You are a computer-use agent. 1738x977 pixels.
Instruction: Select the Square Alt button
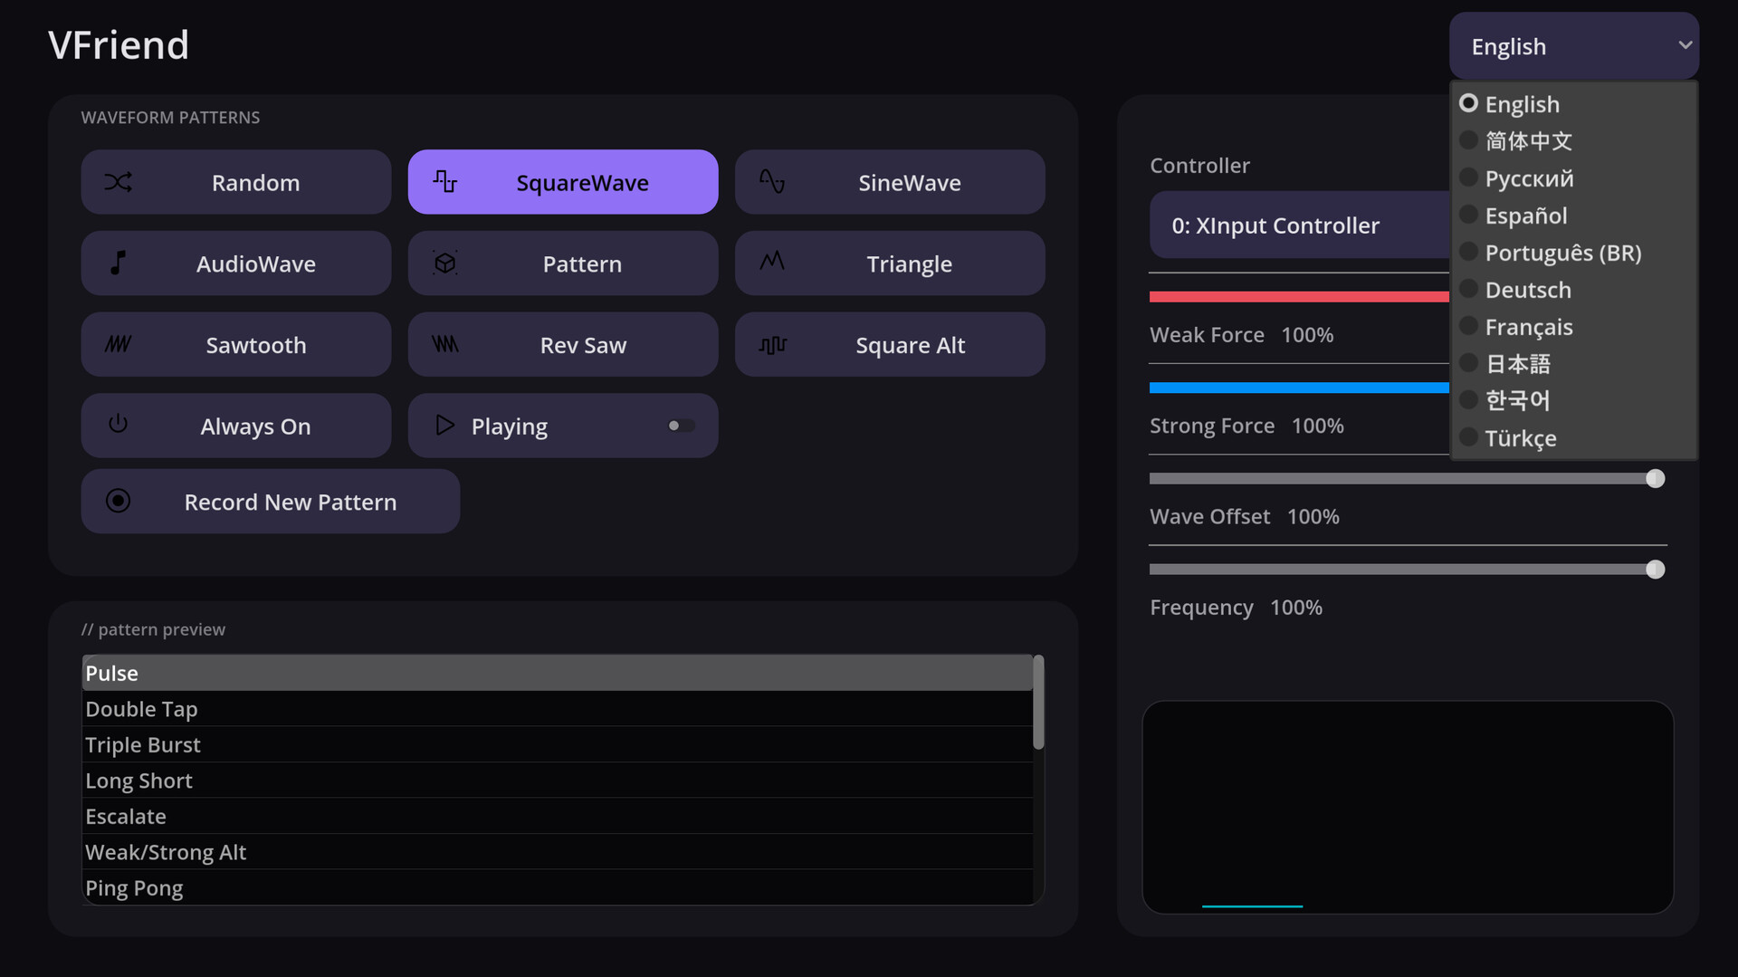[x=890, y=344]
